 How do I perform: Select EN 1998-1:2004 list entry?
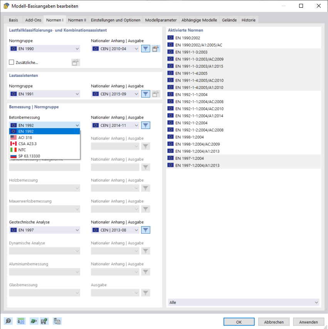point(244,137)
